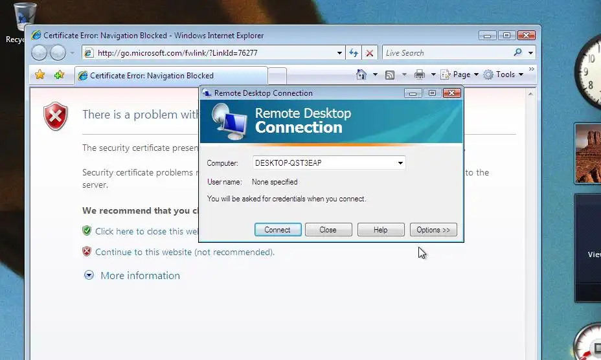Click the Remote Desktop title bar icon

click(x=207, y=93)
